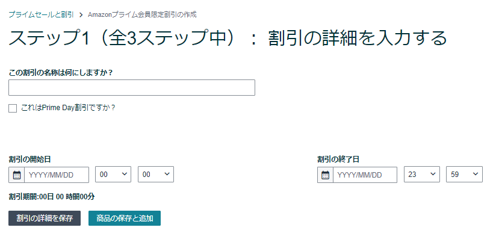The image size is (499, 248).
Task: Enable the Prime Day割引 checkbox
Action: click(x=13, y=108)
